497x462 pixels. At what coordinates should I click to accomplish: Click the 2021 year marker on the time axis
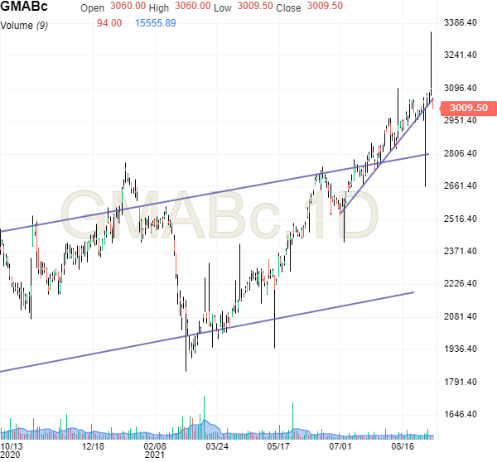tap(155, 455)
